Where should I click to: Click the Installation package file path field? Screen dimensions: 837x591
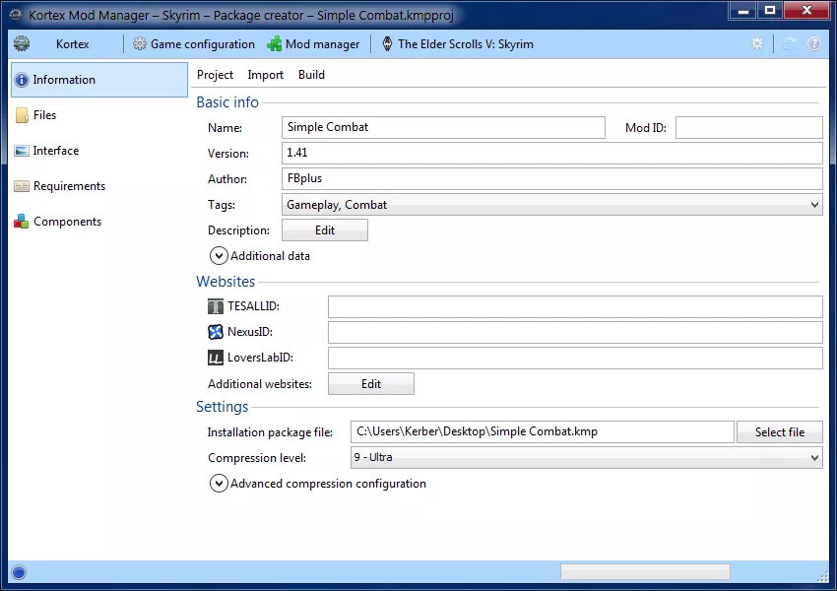(x=542, y=431)
